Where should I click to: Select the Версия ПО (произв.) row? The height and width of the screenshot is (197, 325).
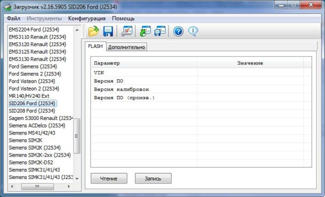[201, 97]
